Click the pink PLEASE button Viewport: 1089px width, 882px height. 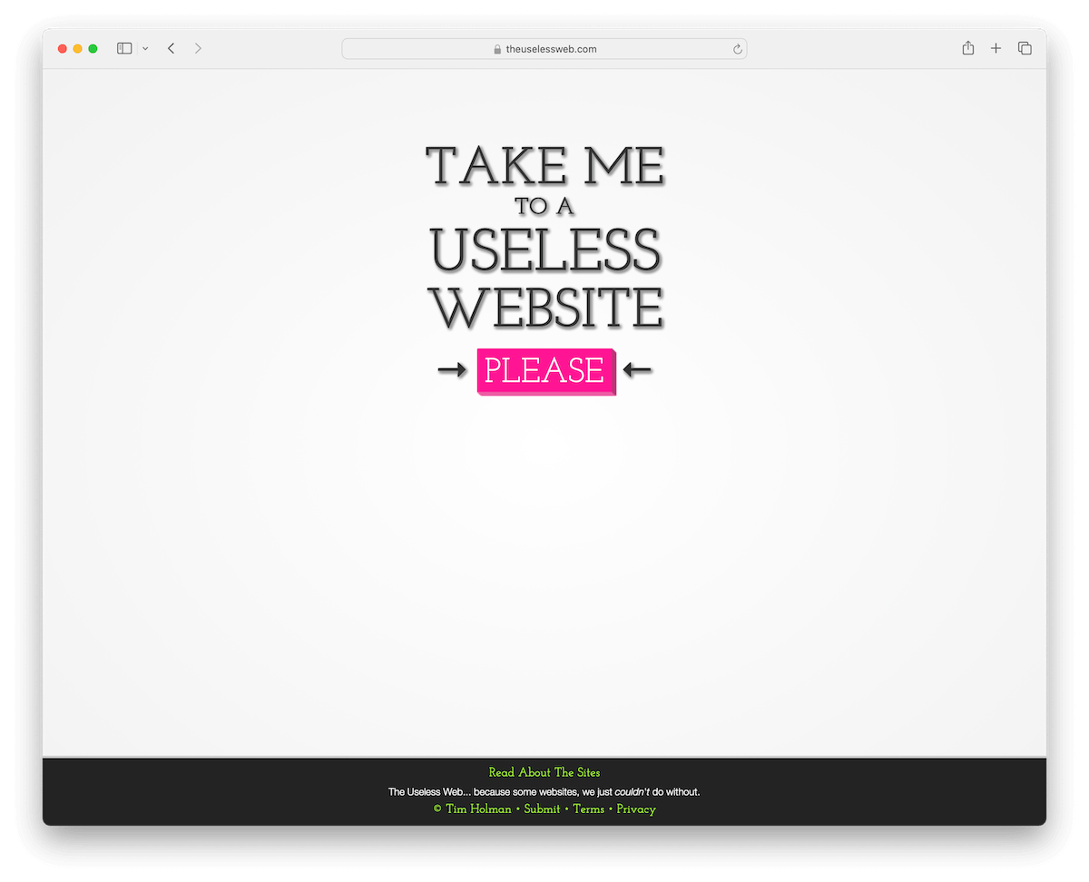pos(546,371)
